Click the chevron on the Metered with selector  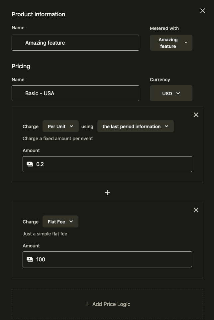(x=186, y=43)
